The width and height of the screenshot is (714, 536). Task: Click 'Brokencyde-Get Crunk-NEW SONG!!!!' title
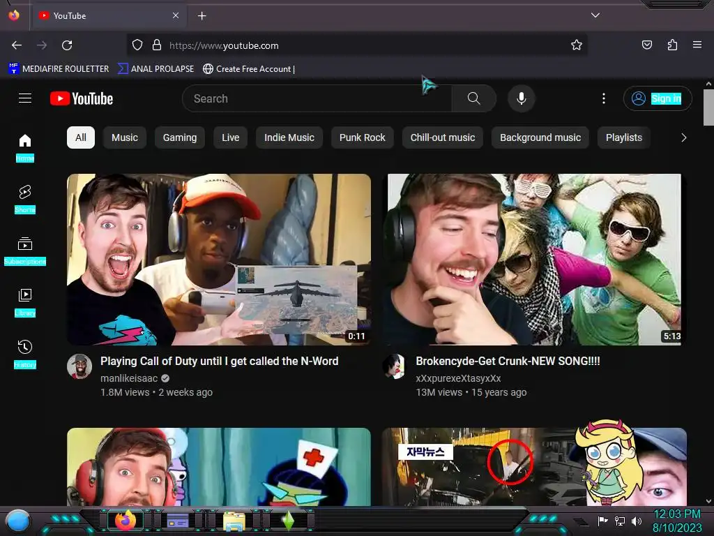pyautogui.click(x=508, y=361)
